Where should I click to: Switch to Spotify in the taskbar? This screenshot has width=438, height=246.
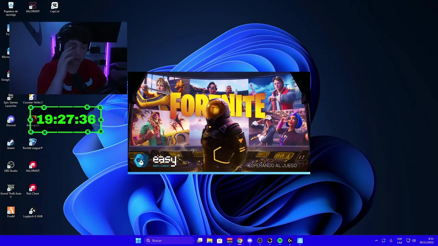click(x=280, y=241)
